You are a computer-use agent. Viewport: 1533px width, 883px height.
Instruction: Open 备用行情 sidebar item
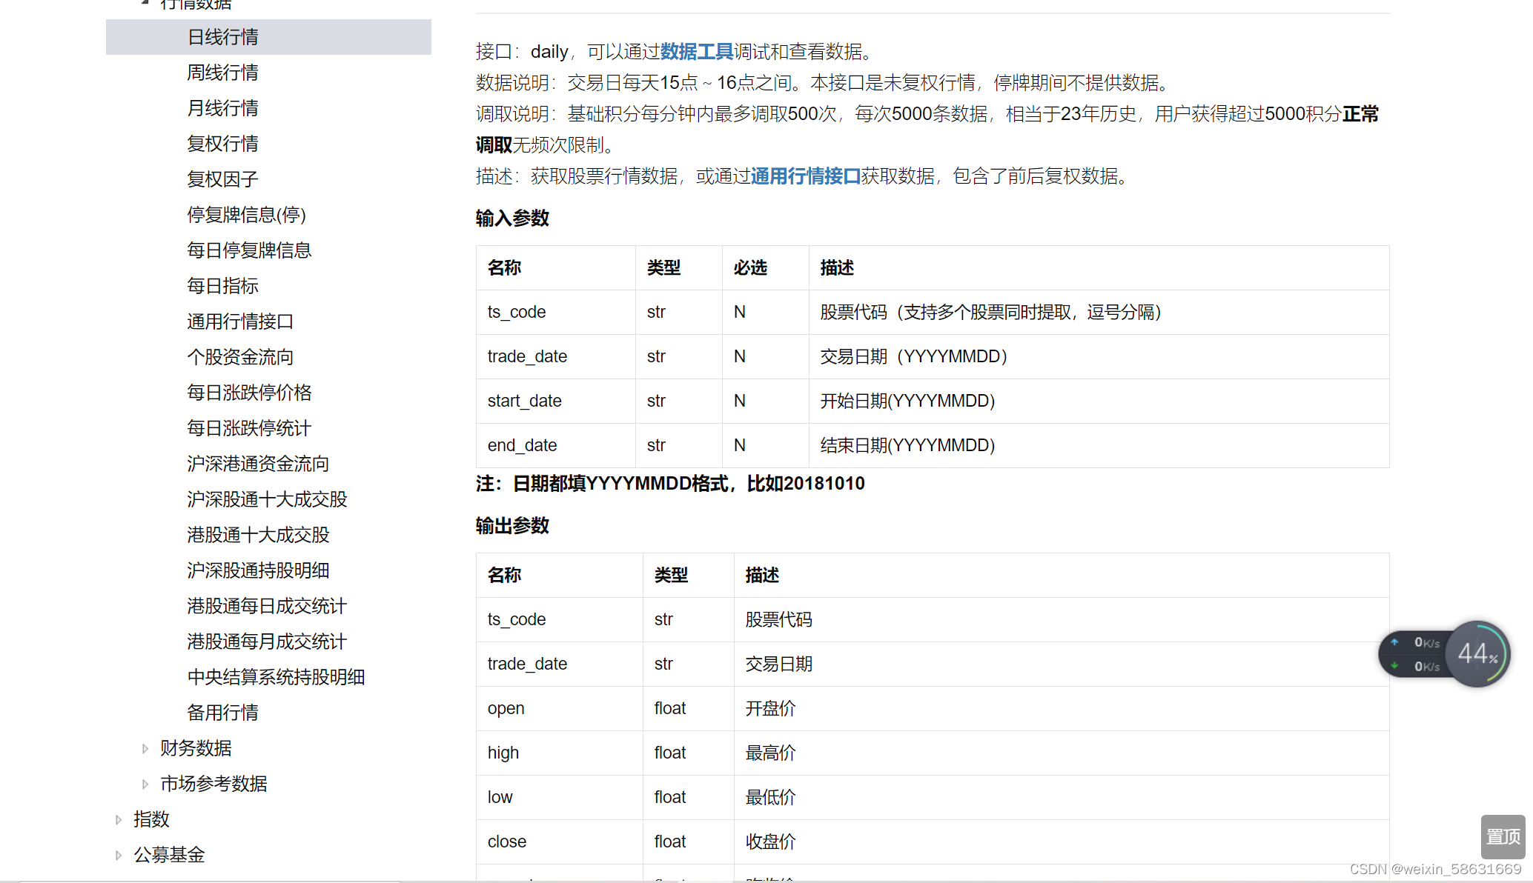pos(222,713)
